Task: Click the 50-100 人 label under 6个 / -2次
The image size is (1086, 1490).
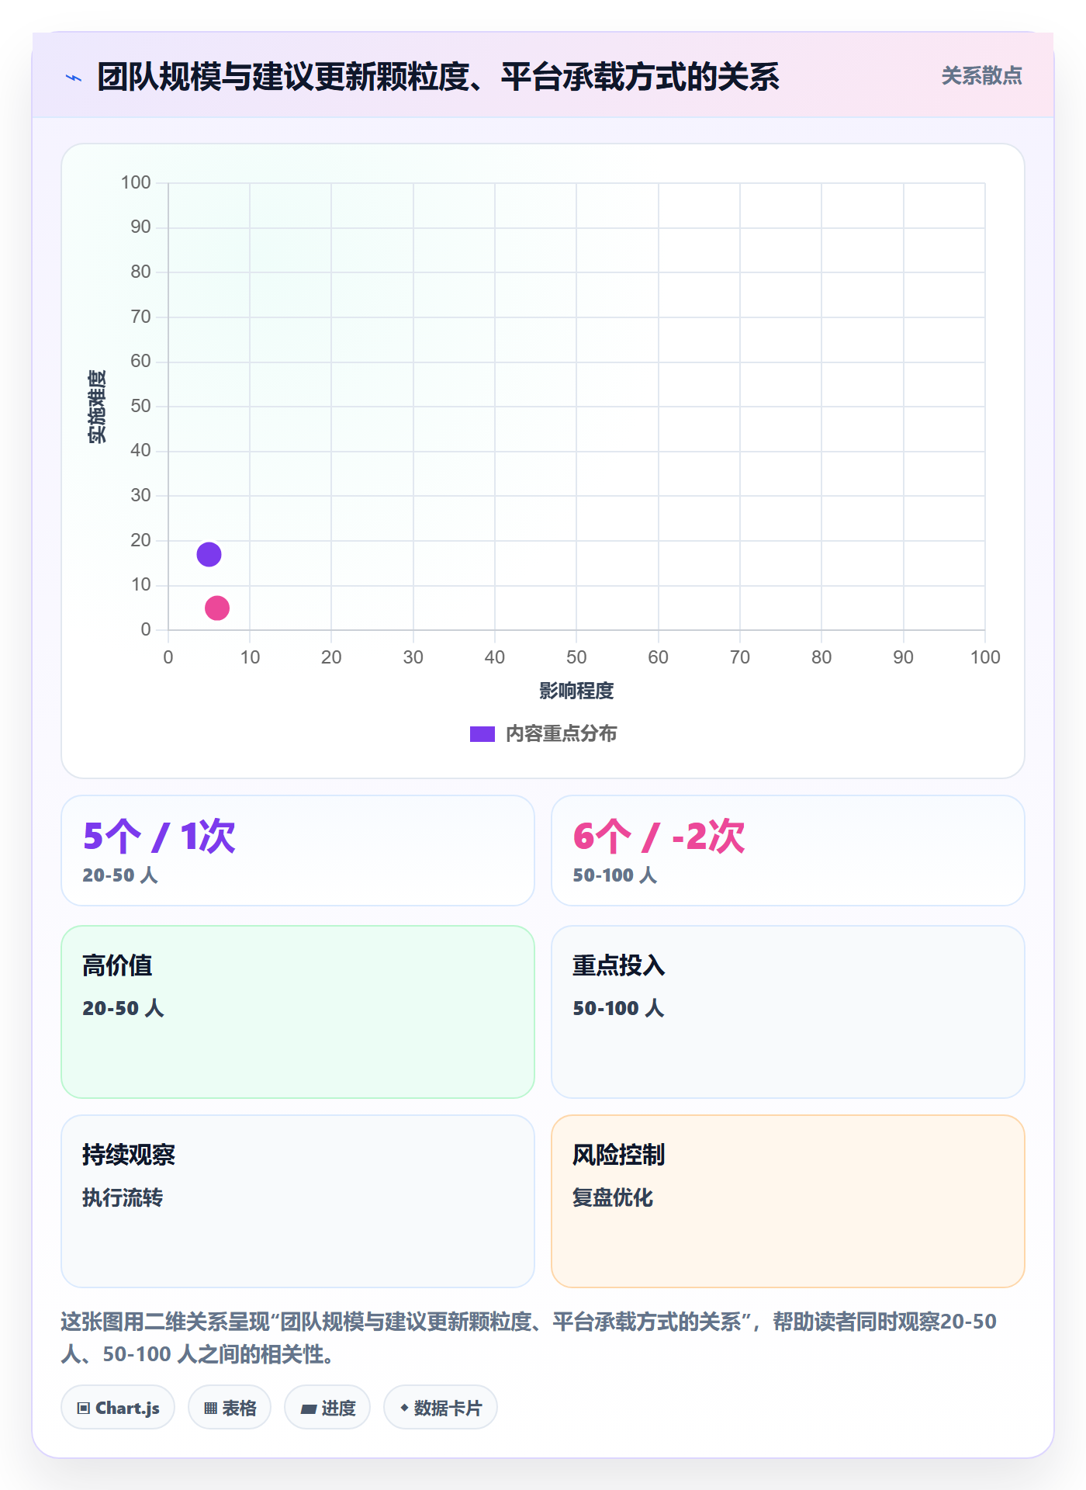Action: click(x=615, y=875)
